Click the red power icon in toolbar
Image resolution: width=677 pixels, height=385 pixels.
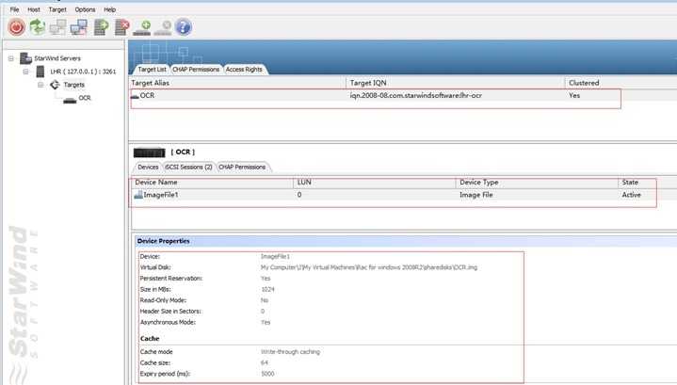tap(16, 27)
